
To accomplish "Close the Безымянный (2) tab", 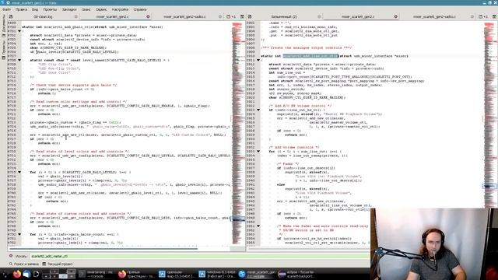I will point(319,16).
